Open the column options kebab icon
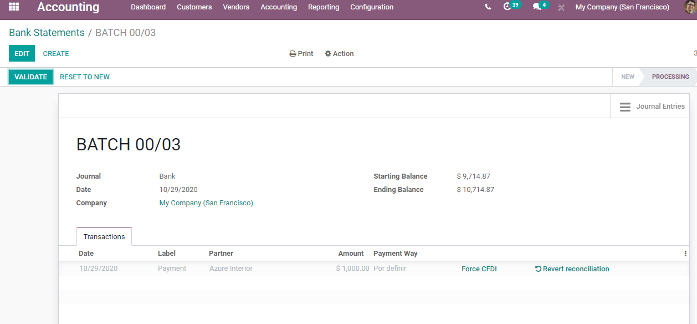Viewport: 697px width, 324px height. 685,254
